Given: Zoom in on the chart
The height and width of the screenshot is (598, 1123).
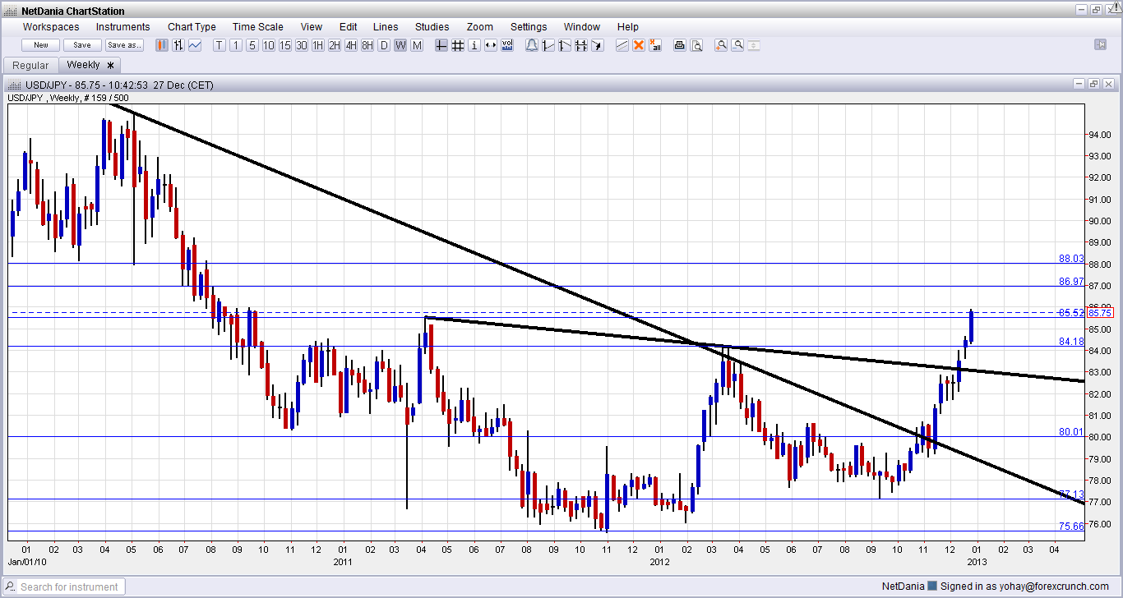Looking at the screenshot, I should [x=721, y=45].
